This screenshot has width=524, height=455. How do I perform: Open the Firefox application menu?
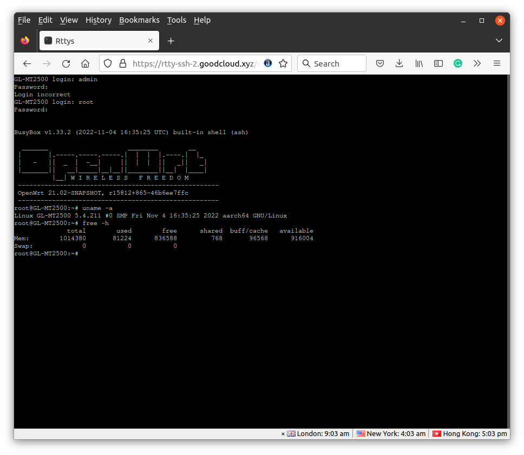coord(497,63)
